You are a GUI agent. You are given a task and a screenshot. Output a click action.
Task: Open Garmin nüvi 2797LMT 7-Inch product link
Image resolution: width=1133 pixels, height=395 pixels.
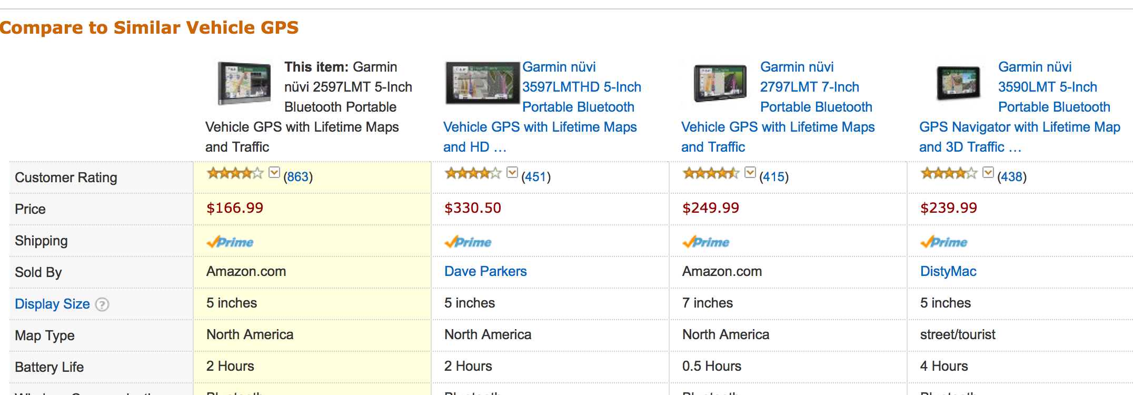coord(778,107)
